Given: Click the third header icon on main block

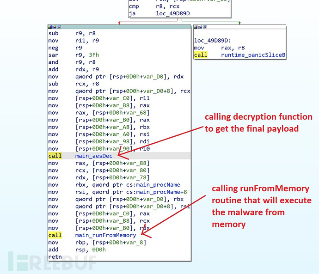Looking at the screenshot, I should coord(59,27).
